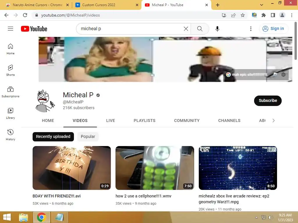The height and width of the screenshot is (223, 298).
Task: Open Subscriptions in the left sidebar
Action: 10,92
